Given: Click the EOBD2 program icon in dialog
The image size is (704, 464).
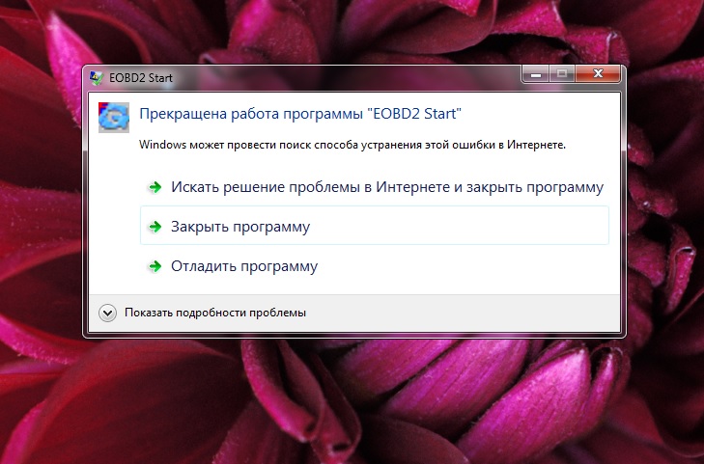Looking at the screenshot, I should [114, 118].
